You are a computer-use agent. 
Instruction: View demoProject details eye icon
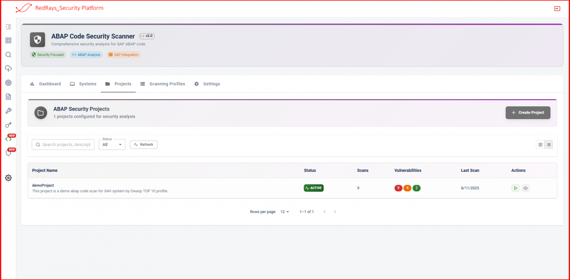[525, 188]
